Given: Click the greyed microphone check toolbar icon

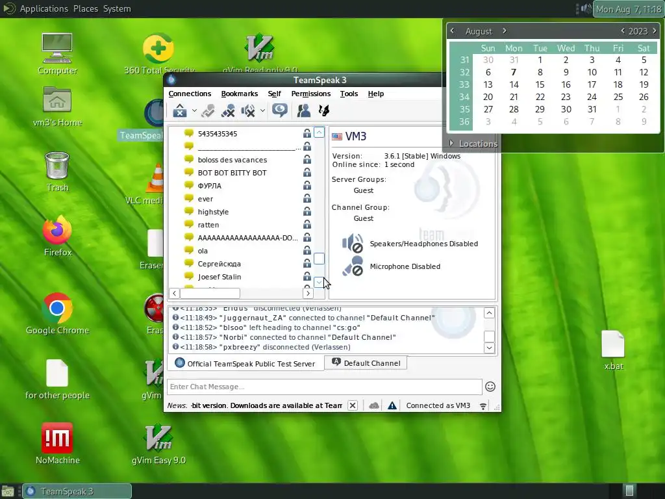Looking at the screenshot, I should pyautogui.click(x=208, y=110).
